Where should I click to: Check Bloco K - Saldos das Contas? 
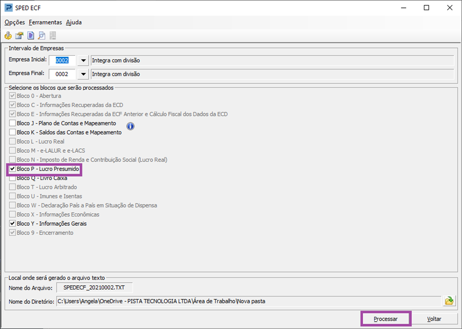13,132
